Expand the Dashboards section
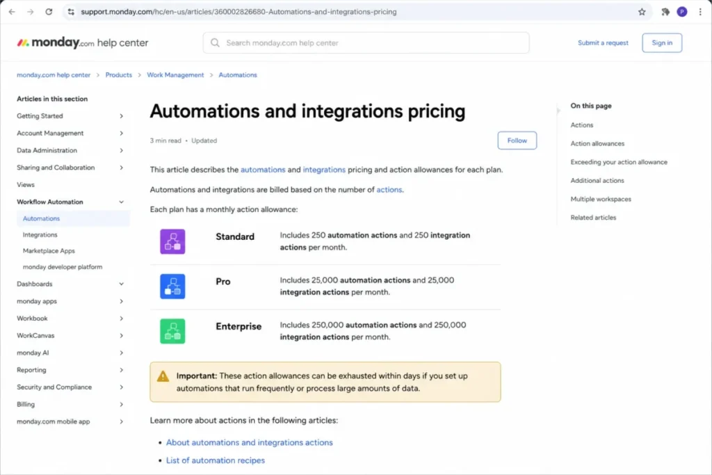 point(121,284)
